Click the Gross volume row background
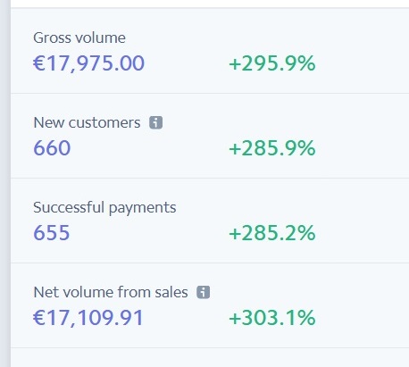The image size is (409, 367). pos(210,51)
